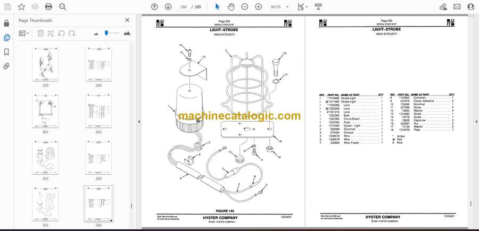Click the Capscrew part row
The width and height of the screenshot is (479, 231).
(422, 121)
